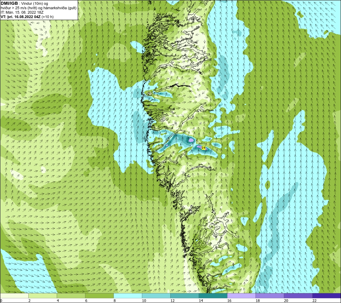Viewport: 341px width, 303px height.
Task: Click the "DMI/IGB" title text
Action: click(x=9, y=3)
